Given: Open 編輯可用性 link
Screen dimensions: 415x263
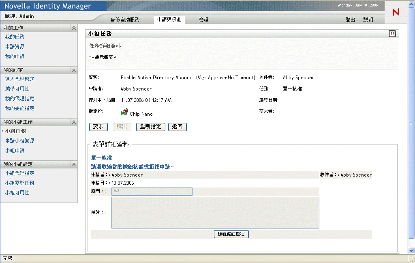Looking at the screenshot, I should pos(17,89).
